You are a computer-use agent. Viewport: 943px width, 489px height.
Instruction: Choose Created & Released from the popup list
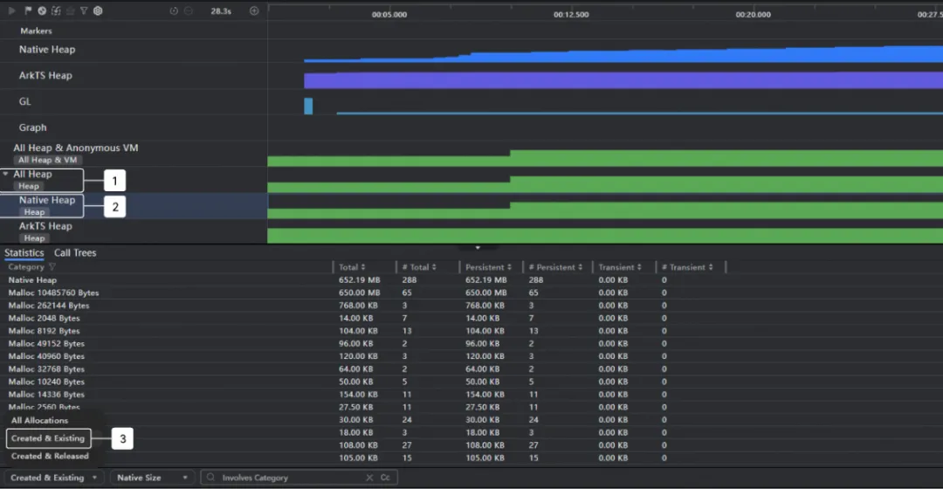tap(50, 456)
